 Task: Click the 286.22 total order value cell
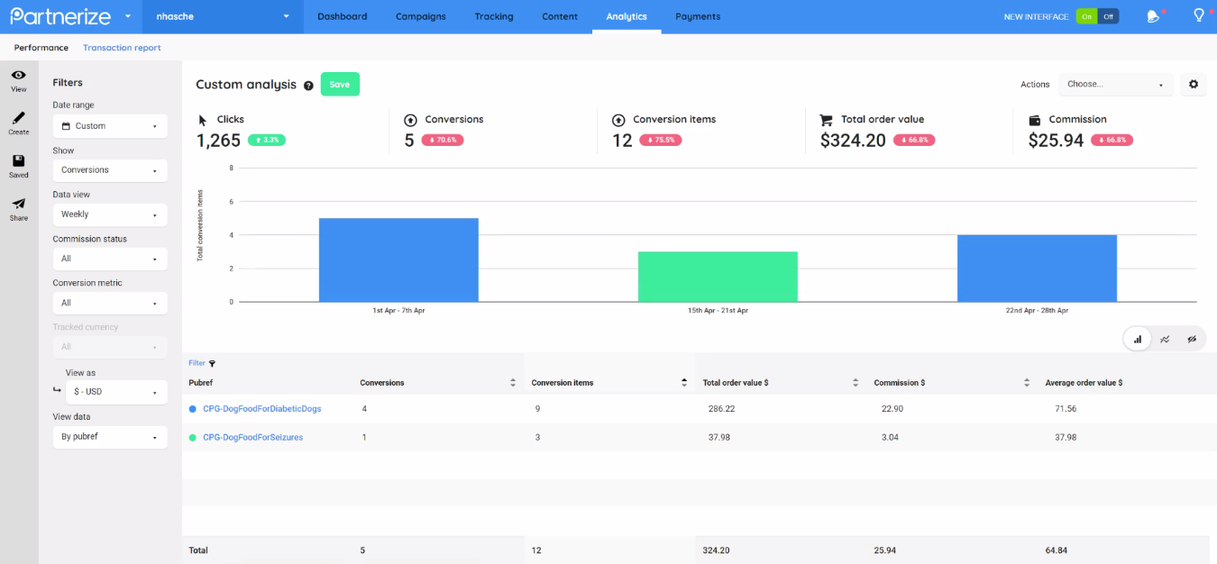tap(719, 409)
